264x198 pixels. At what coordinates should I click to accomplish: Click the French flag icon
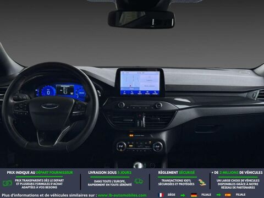tap(161, 195)
